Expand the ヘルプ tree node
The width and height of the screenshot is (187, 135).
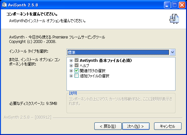pos(71,66)
